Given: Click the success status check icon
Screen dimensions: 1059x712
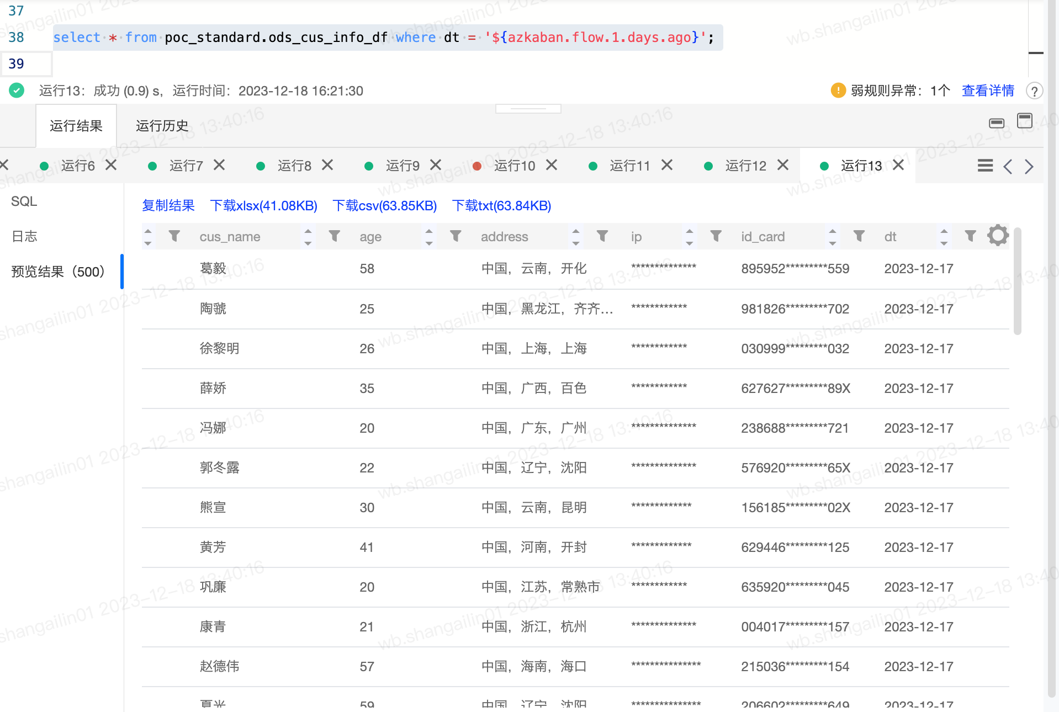Looking at the screenshot, I should click(17, 90).
